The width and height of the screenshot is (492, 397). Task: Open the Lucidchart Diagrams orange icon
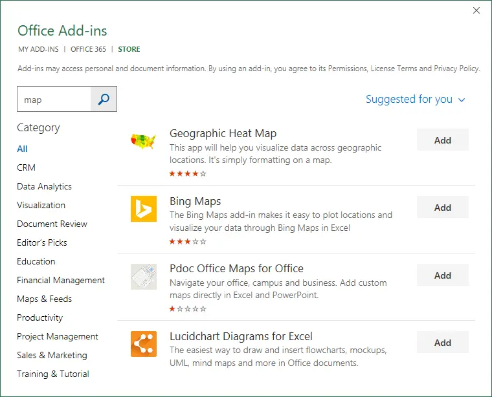coord(144,344)
